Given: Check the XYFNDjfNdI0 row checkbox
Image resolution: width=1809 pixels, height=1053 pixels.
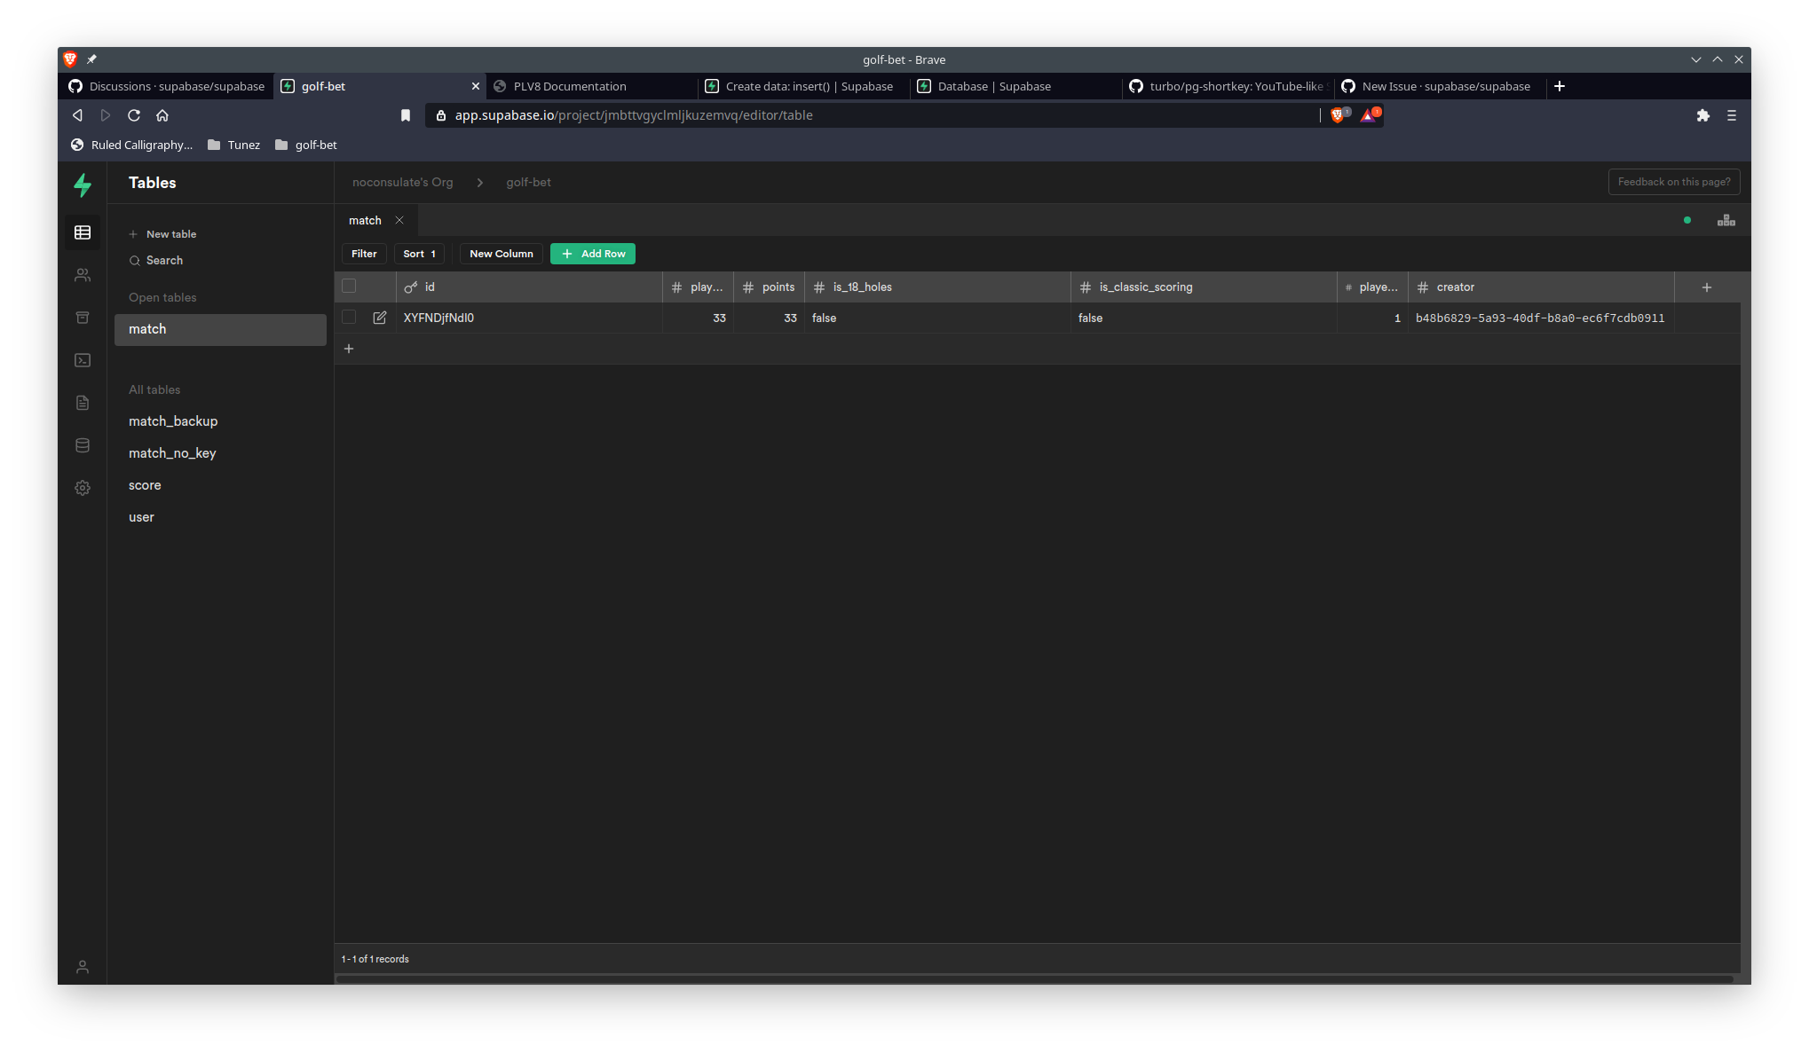Looking at the screenshot, I should (349, 317).
